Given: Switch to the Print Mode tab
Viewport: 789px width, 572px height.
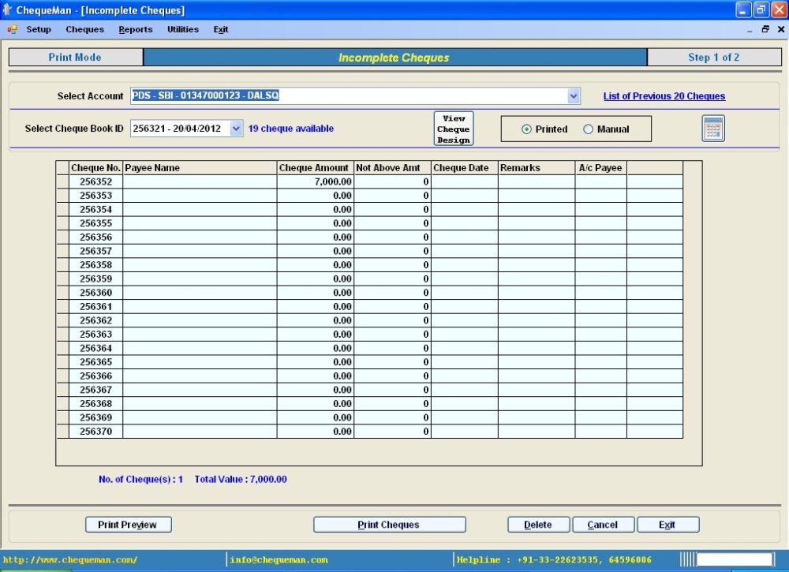Looking at the screenshot, I should (x=75, y=56).
